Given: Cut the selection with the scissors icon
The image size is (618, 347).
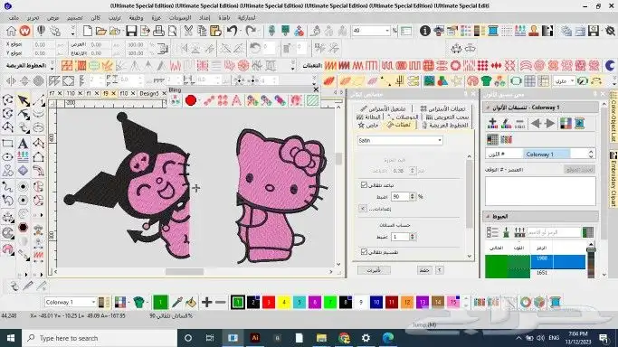Looking at the screenshot, I should click(188, 31).
